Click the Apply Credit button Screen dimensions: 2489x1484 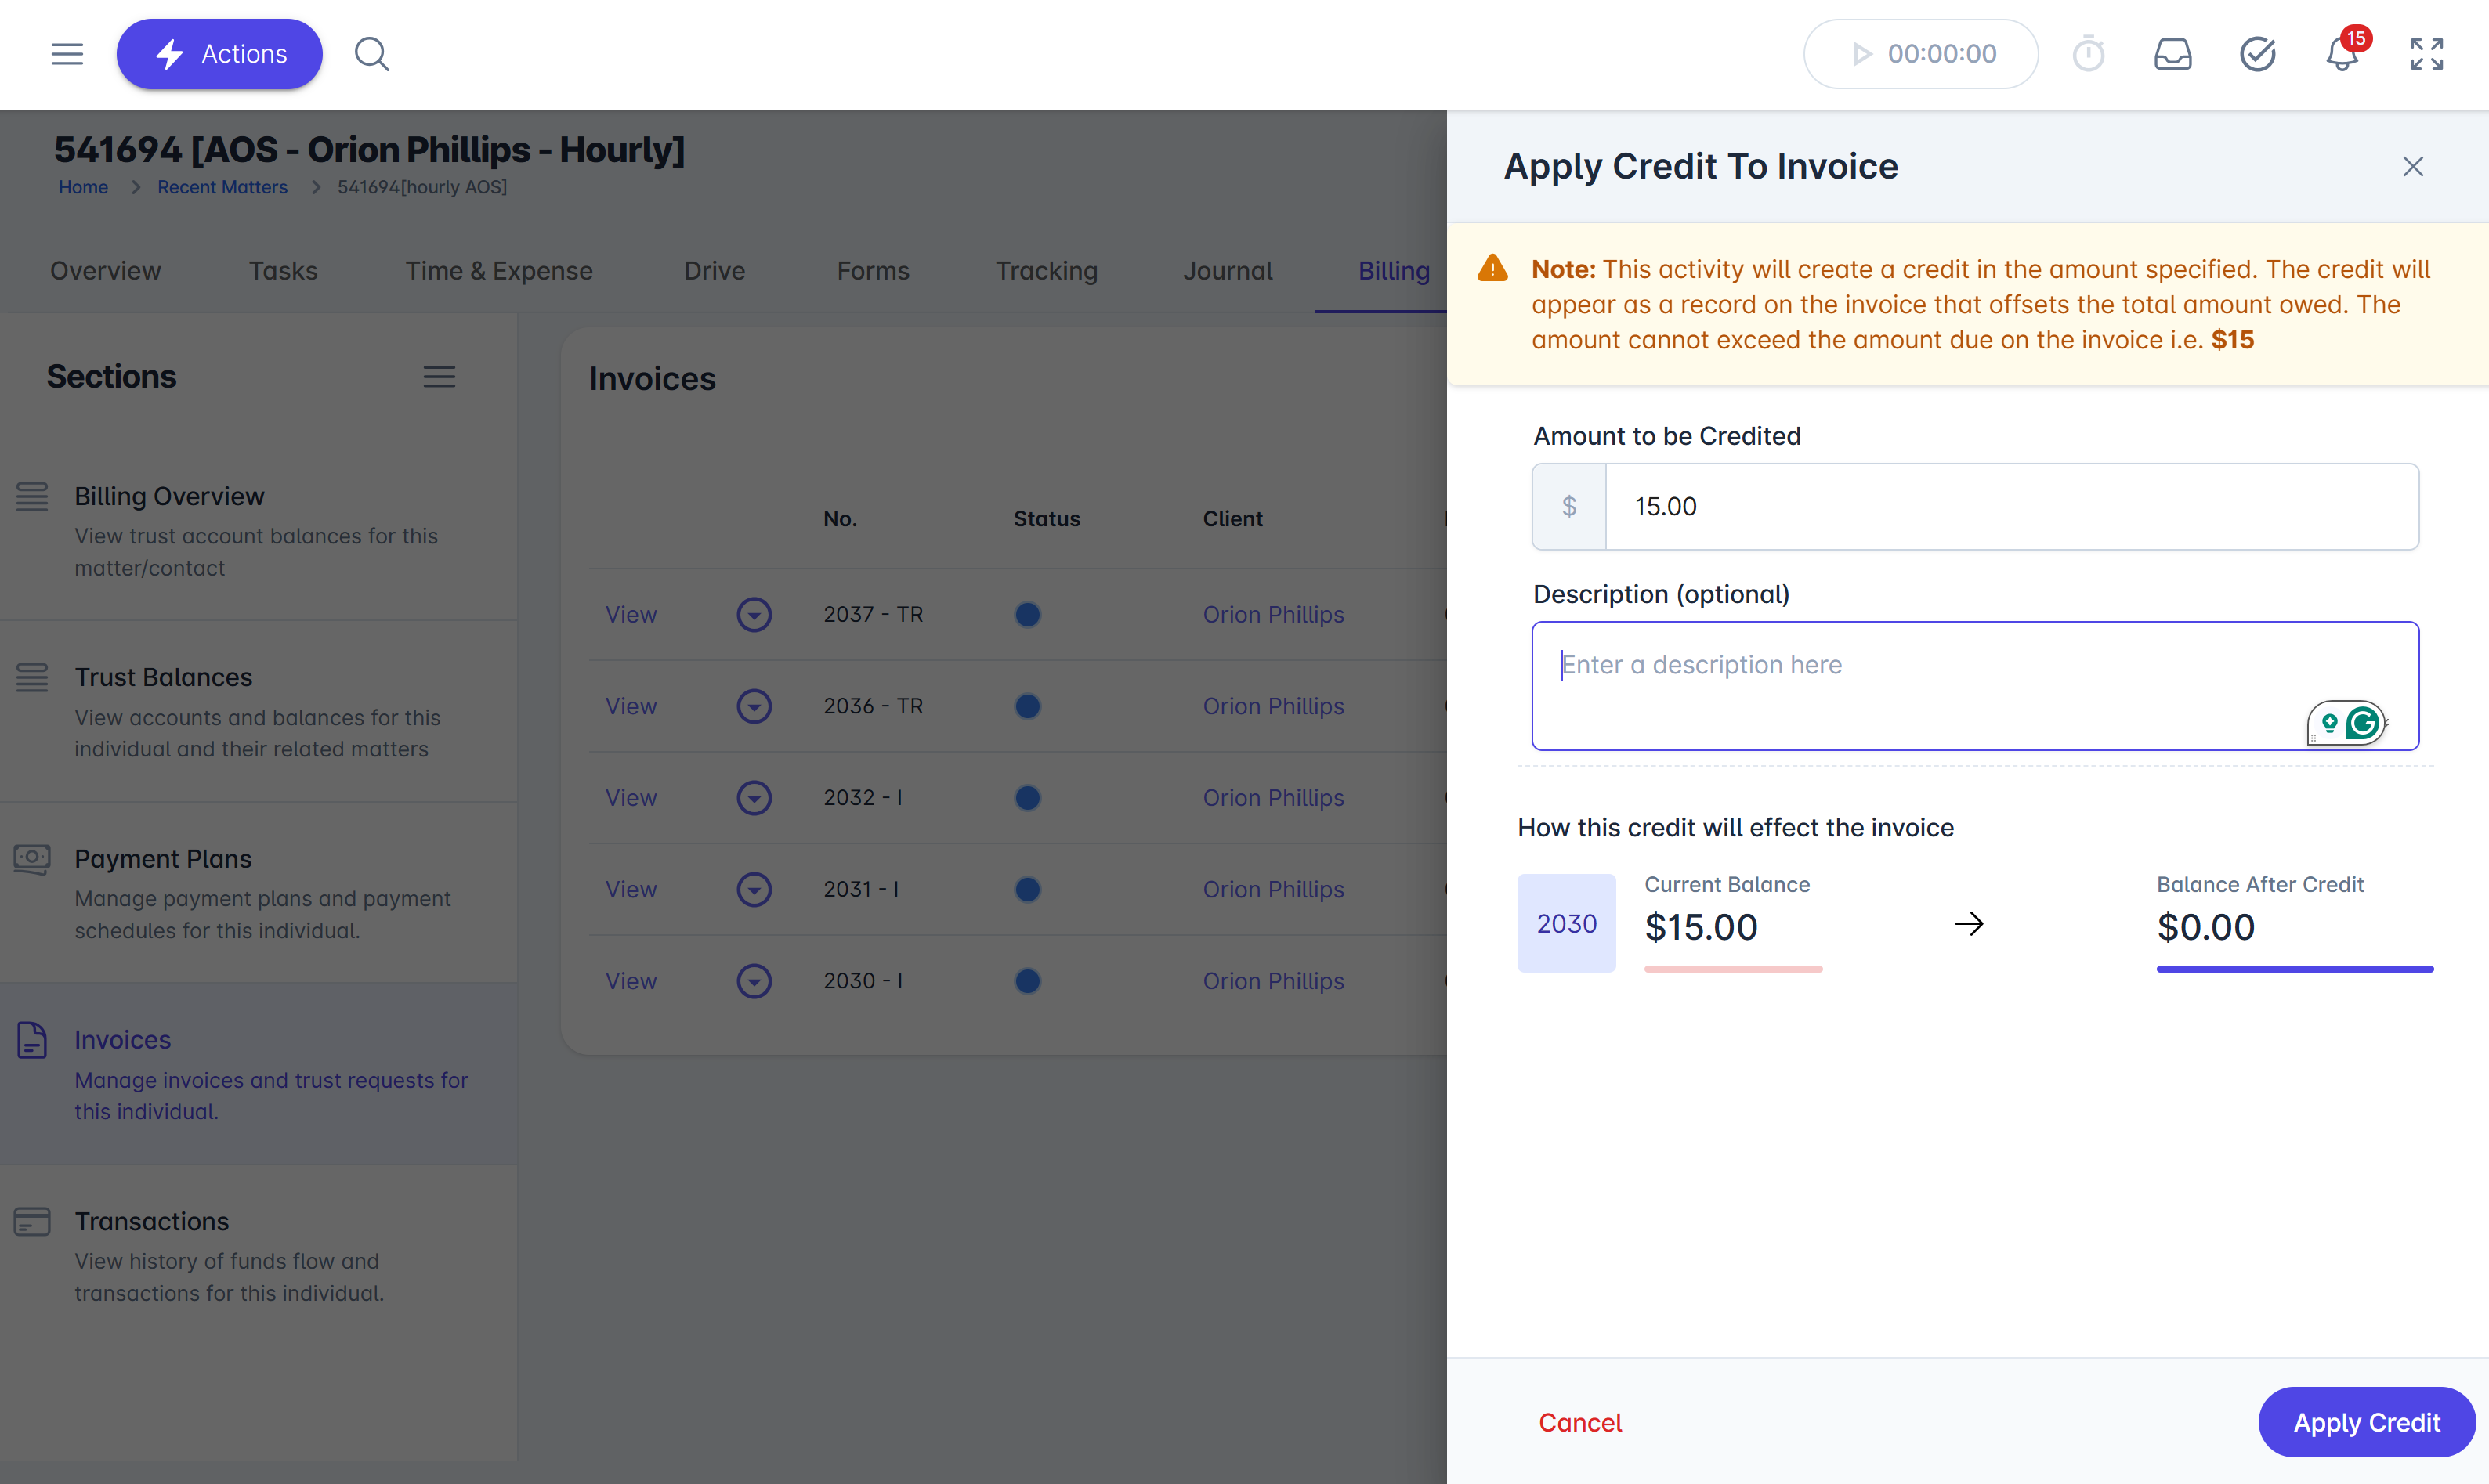[x=2366, y=1422]
